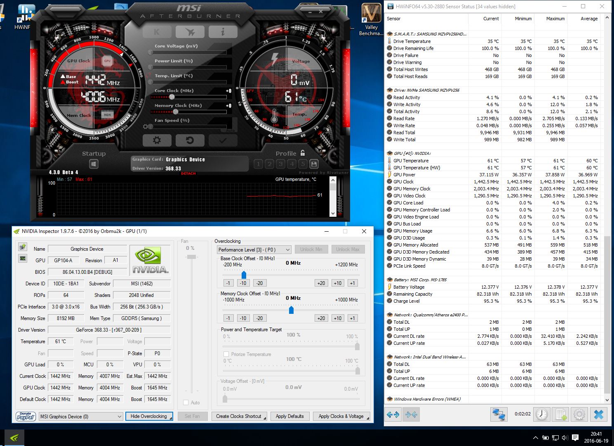Select Afterburner profile slot 2
This screenshot has width=614, height=446.
(x=269, y=164)
